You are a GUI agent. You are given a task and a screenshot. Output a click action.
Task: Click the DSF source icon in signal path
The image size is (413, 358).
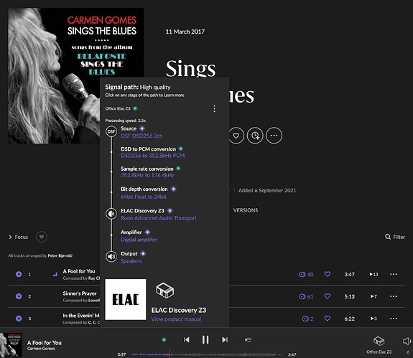tap(111, 131)
